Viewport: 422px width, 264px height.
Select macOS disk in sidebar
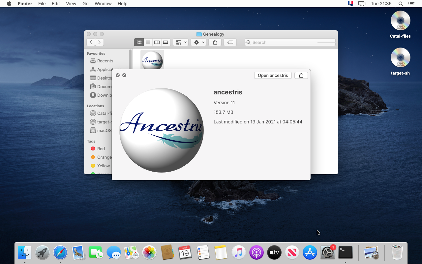[101, 130]
